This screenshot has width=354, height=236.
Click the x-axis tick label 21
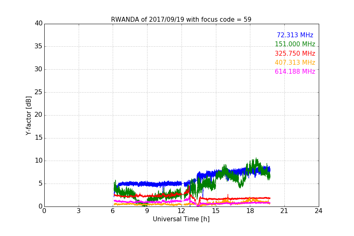(284, 211)
